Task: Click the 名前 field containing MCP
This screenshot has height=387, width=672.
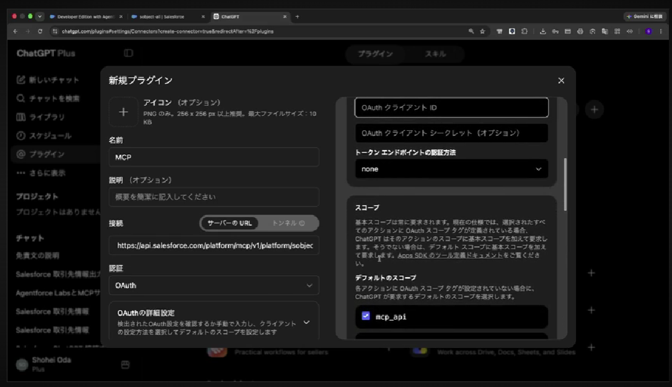Action: pos(214,158)
